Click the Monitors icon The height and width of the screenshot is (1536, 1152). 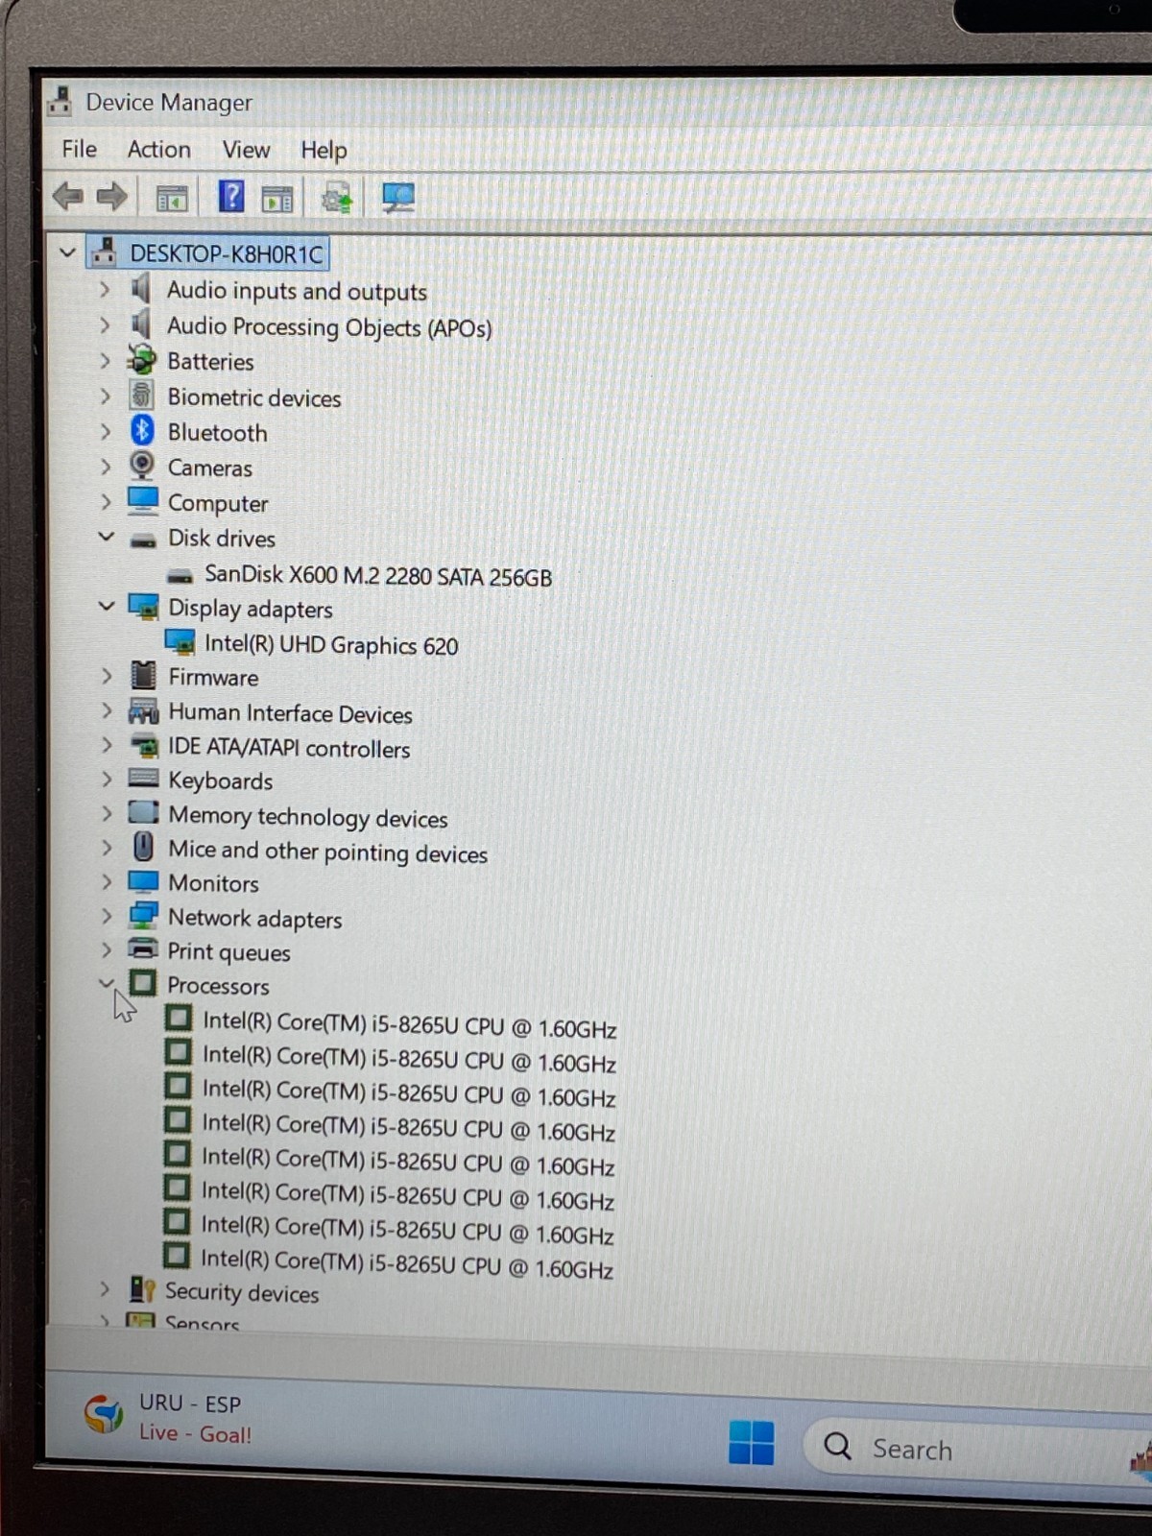[143, 881]
